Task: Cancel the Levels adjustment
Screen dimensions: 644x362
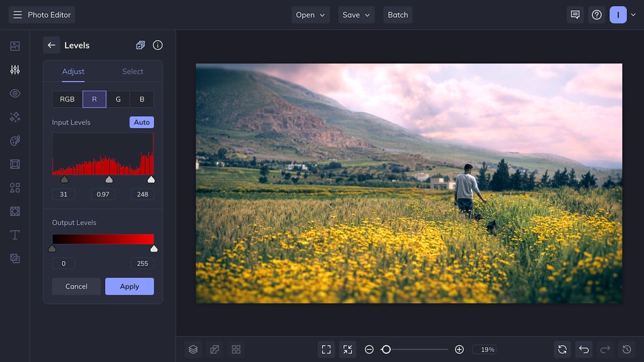Action: (x=76, y=286)
